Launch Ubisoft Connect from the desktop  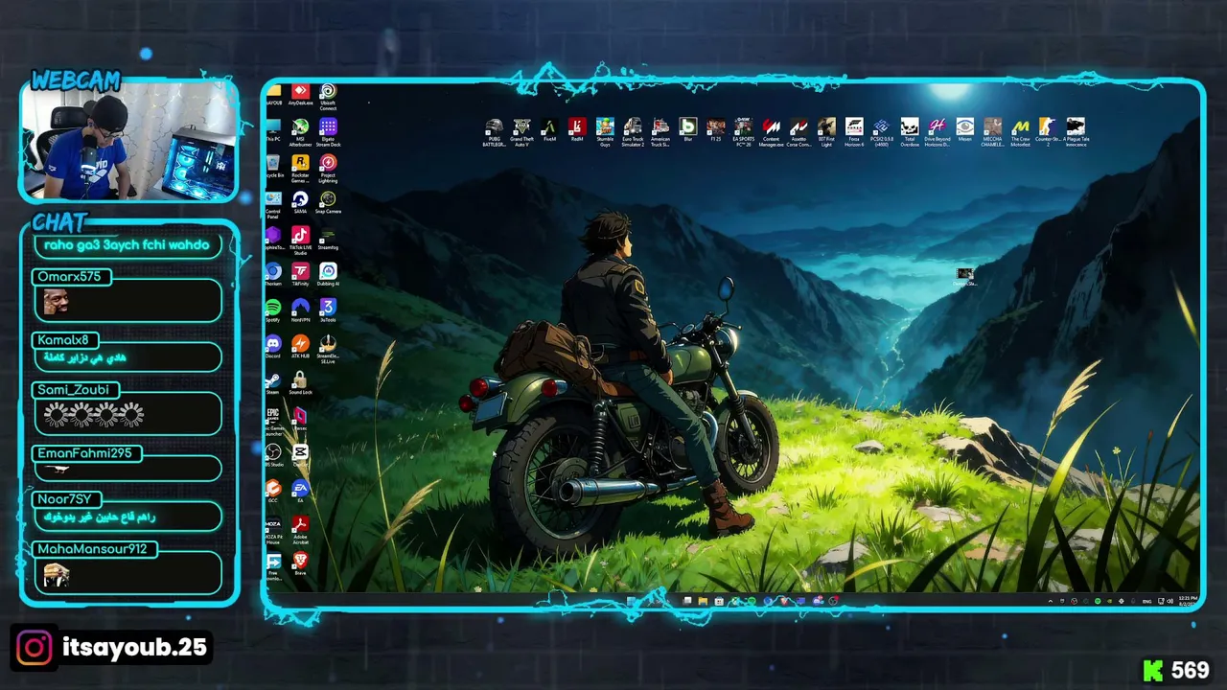click(x=328, y=97)
